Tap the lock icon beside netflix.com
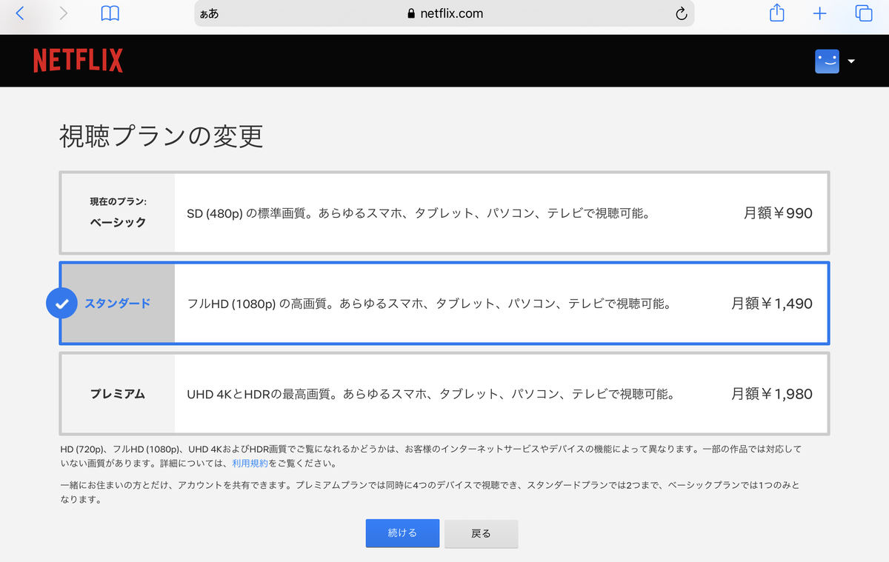 coord(412,14)
